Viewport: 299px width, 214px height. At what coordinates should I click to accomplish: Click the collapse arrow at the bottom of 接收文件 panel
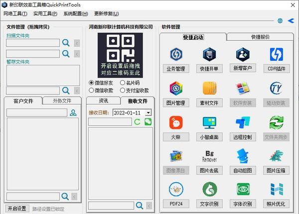(149, 206)
